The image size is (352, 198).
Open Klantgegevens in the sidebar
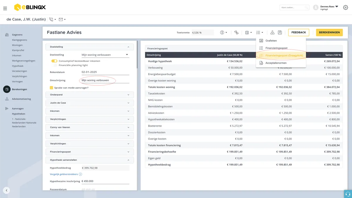(20, 40)
